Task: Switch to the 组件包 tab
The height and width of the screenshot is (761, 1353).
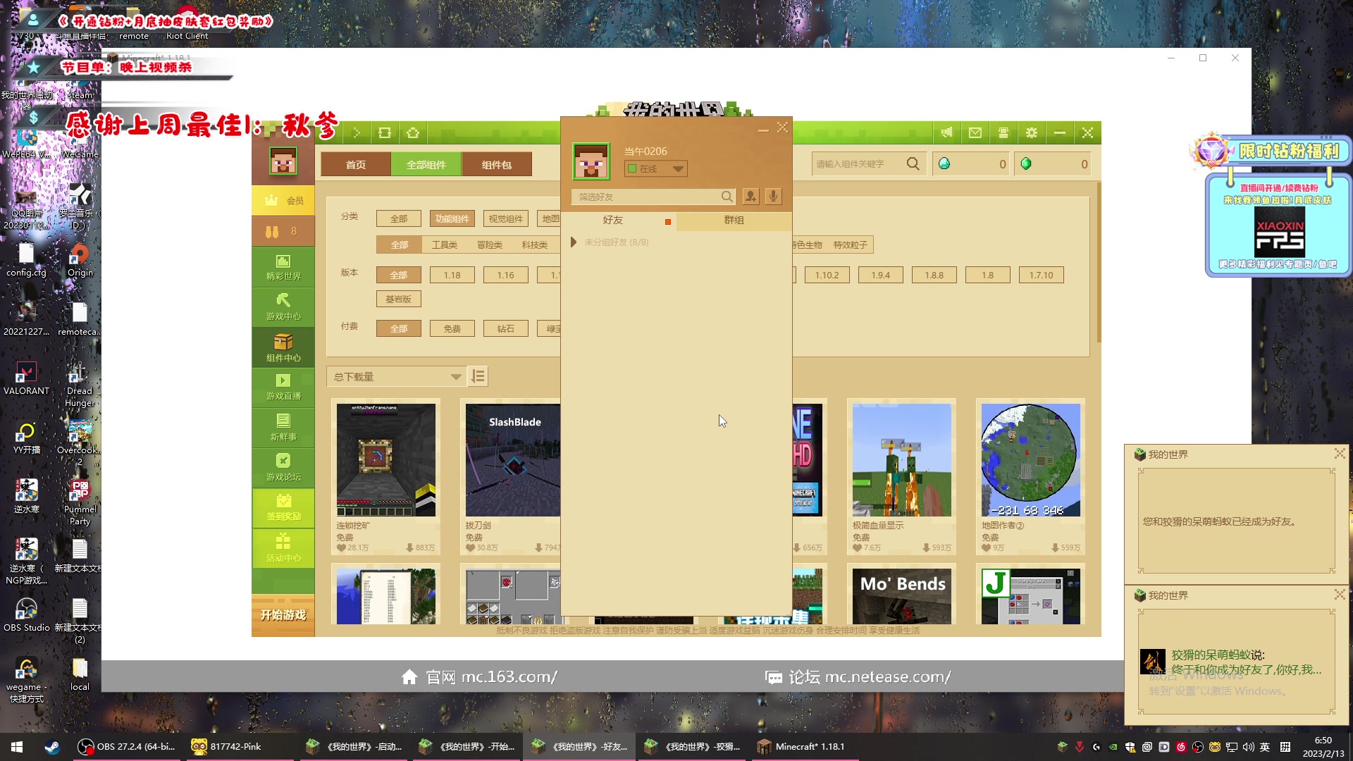Action: (x=496, y=164)
